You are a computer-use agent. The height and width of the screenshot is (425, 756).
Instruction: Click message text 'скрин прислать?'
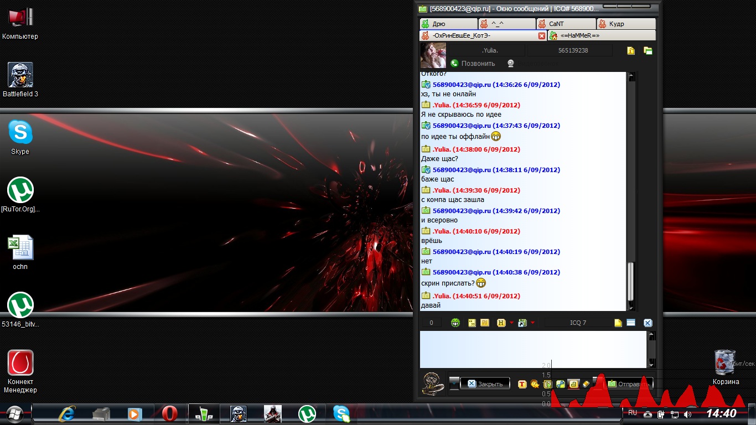point(448,283)
